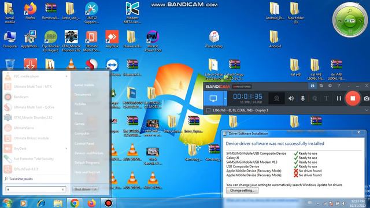Open Frp Hijacker by Hagard desktop icon

click(x=50, y=41)
